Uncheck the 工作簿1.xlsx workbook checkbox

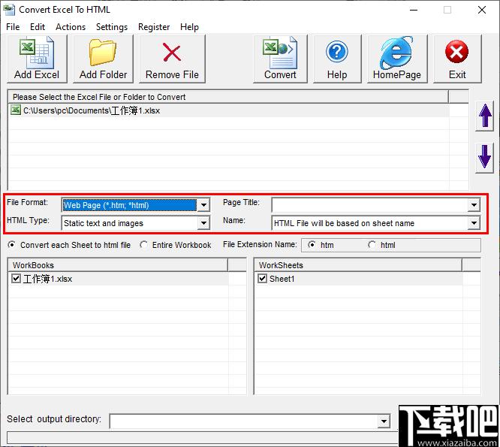coord(16,279)
